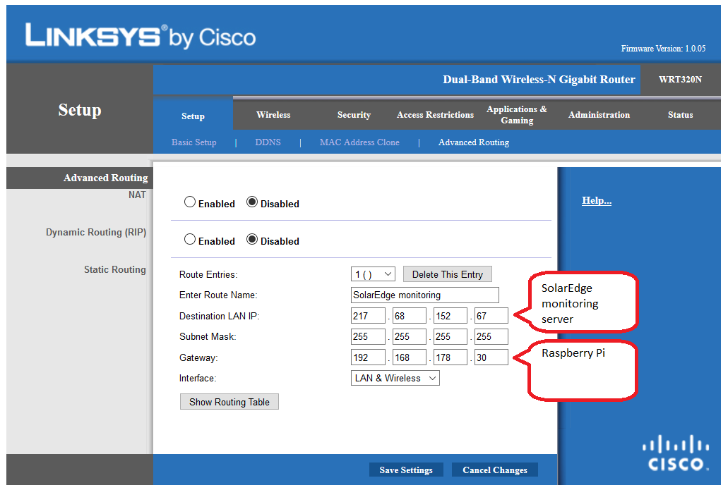728x490 pixels.
Task: Switch to the Administration tab
Action: 599,114
